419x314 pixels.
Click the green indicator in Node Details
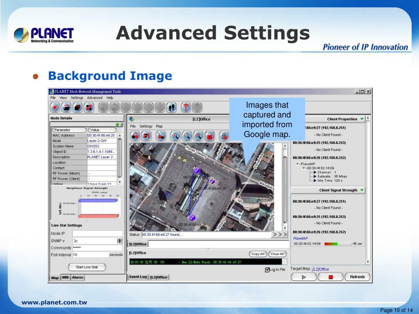pos(117,124)
